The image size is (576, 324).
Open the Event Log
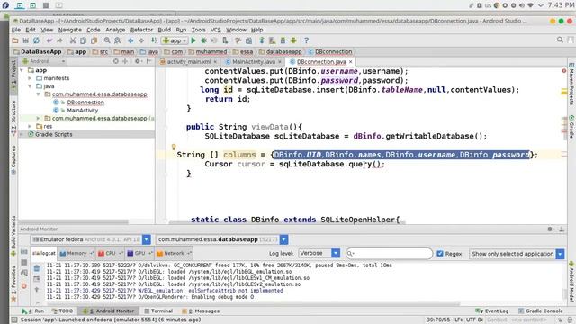[x=492, y=311]
